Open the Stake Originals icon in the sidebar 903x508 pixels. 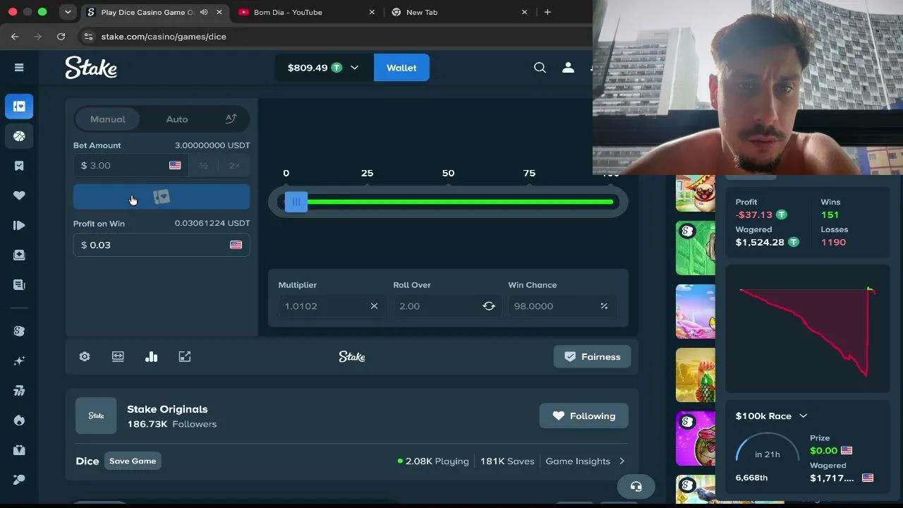coord(19,331)
